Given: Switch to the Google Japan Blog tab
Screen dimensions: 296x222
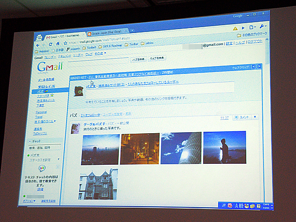Looking at the screenshot, I should tap(107, 34).
